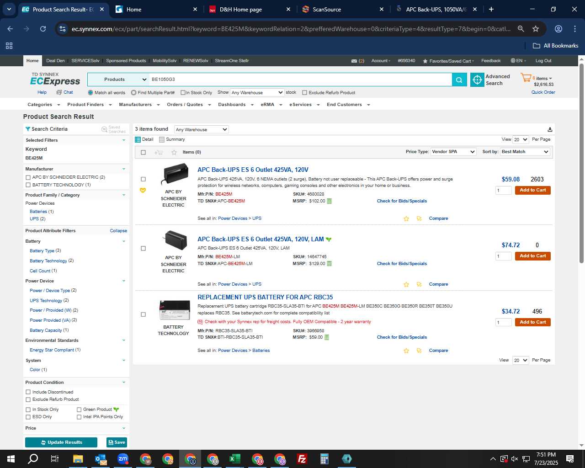Open FileZilla from the taskbar
The height and width of the screenshot is (468, 585).
(x=302, y=459)
